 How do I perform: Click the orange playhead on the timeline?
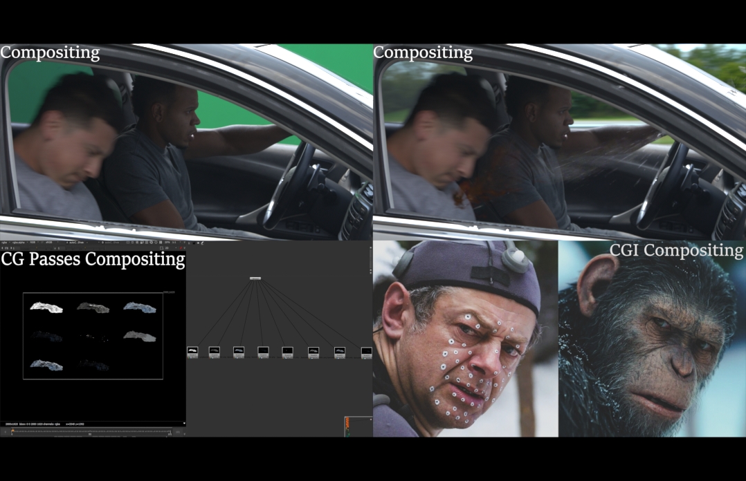(x=12, y=431)
